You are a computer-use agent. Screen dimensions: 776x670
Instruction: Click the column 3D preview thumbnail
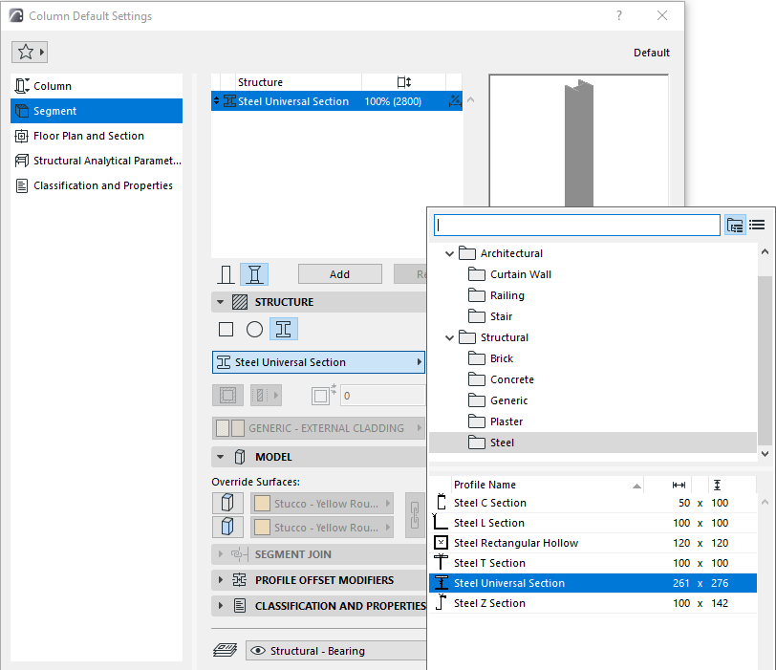point(578,140)
